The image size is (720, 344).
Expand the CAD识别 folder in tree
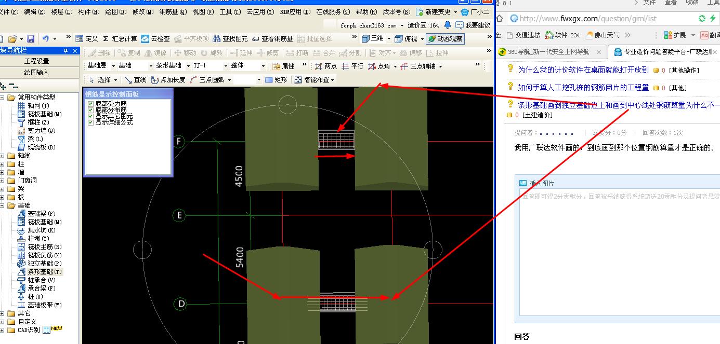tap(3, 330)
